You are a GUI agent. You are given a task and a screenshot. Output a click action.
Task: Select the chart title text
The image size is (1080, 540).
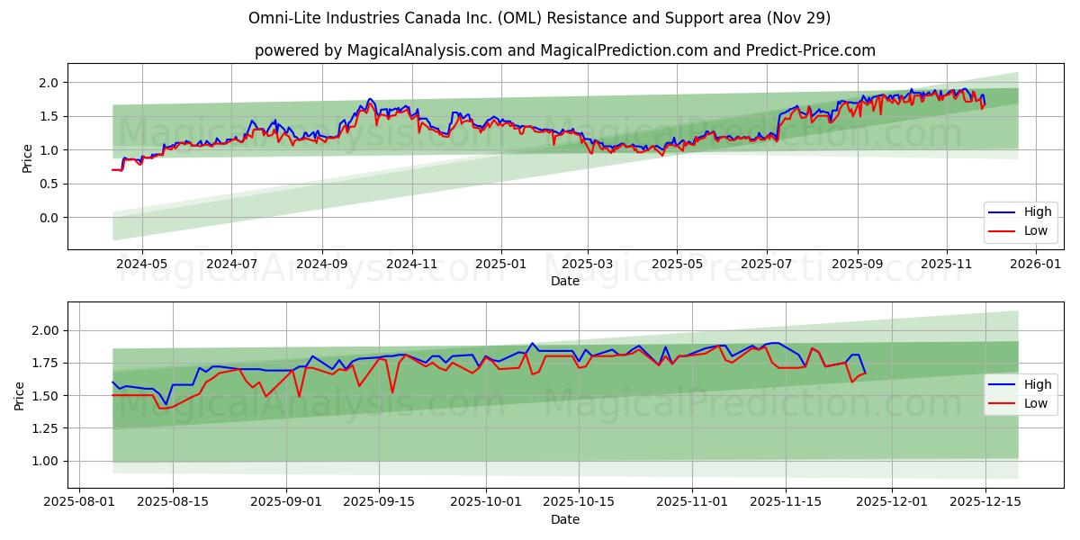(540, 16)
